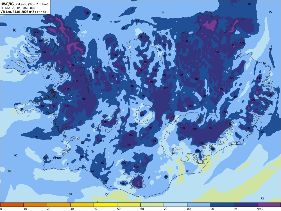The height and width of the screenshot is (211, 281).
Task: Select the bright yellow 40–50 legend swatch
Action: [x=105, y=205]
